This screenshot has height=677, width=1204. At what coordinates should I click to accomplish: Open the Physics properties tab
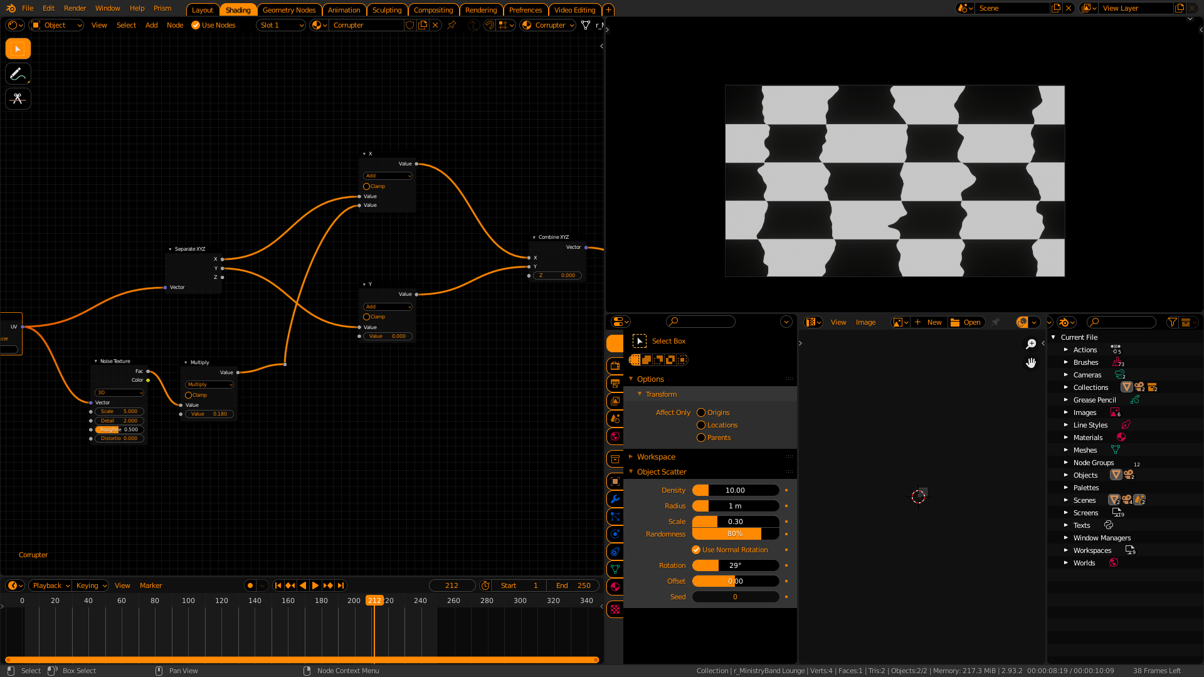pos(615,534)
